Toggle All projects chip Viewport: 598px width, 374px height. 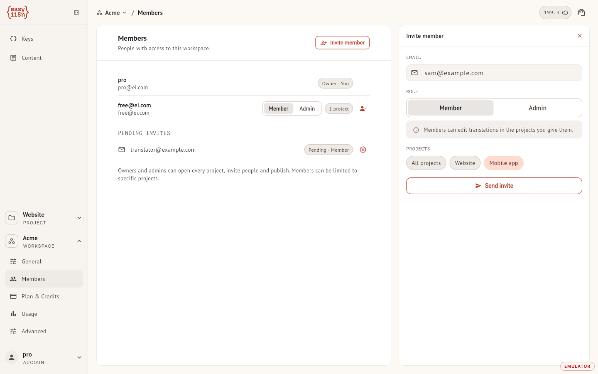click(426, 163)
